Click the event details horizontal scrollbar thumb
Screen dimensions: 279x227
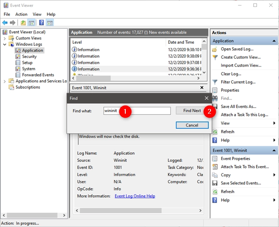pyautogui.click(x=121, y=211)
